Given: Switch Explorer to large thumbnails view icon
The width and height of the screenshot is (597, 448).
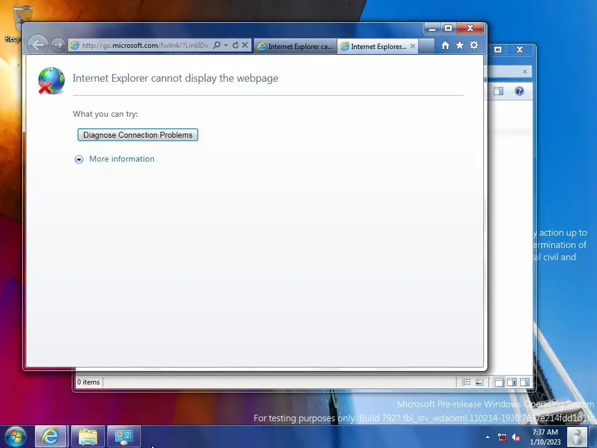Looking at the screenshot, I should pos(479,382).
